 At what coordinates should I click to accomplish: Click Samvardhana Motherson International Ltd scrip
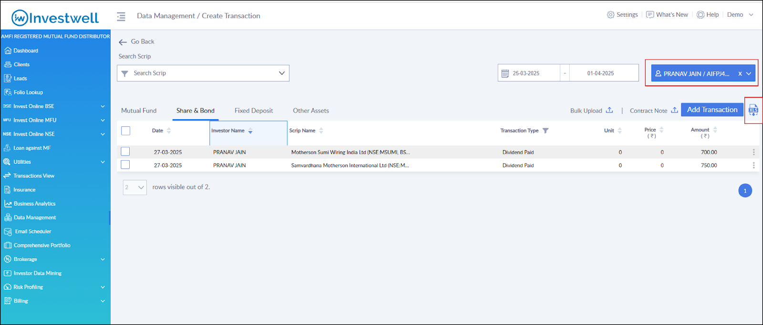(x=350, y=165)
